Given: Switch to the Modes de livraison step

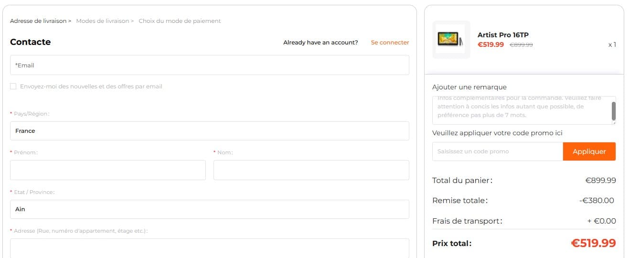Looking at the screenshot, I should pyautogui.click(x=103, y=21).
